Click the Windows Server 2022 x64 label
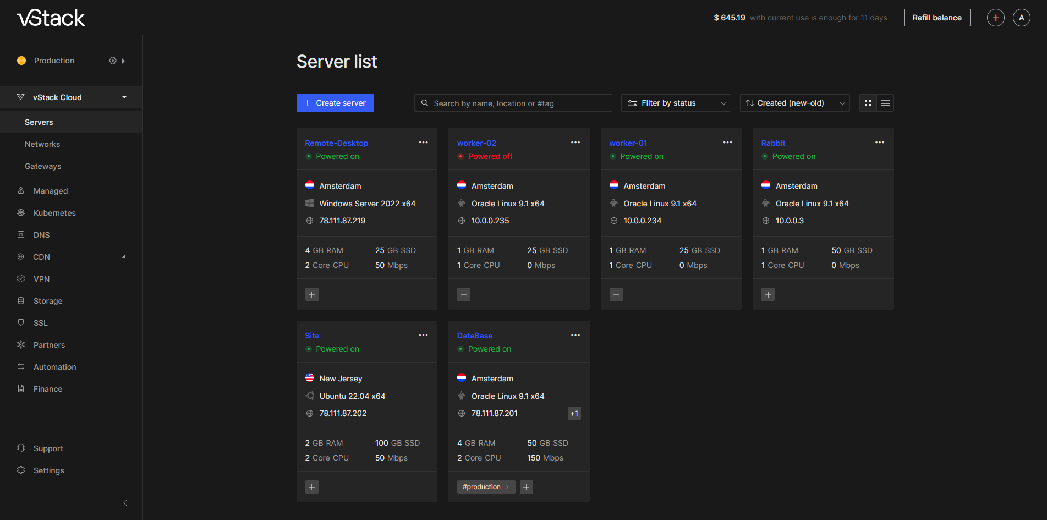 pos(367,204)
